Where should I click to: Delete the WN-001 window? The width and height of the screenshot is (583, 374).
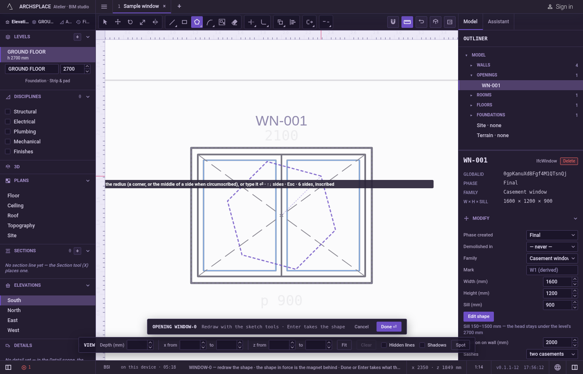pos(569,161)
